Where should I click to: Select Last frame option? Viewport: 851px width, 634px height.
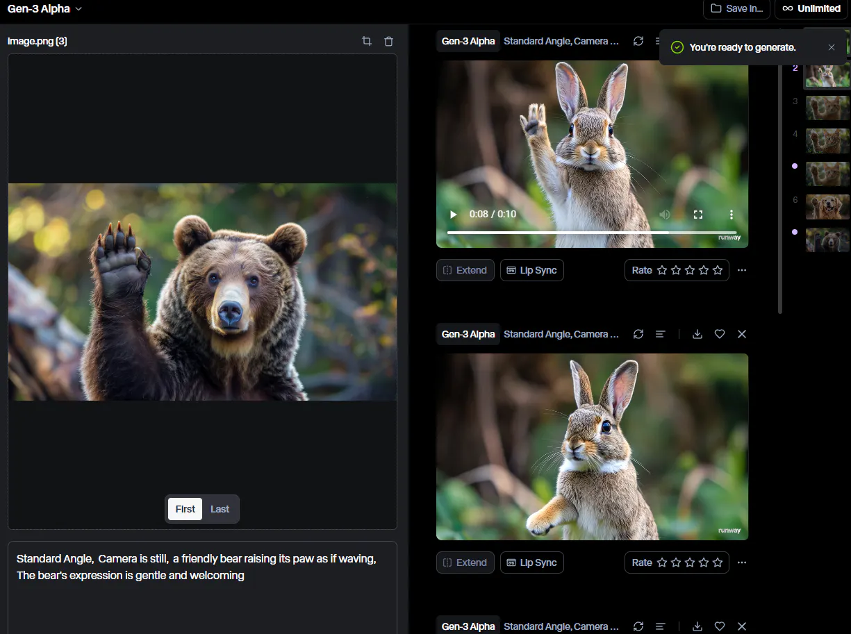point(220,509)
